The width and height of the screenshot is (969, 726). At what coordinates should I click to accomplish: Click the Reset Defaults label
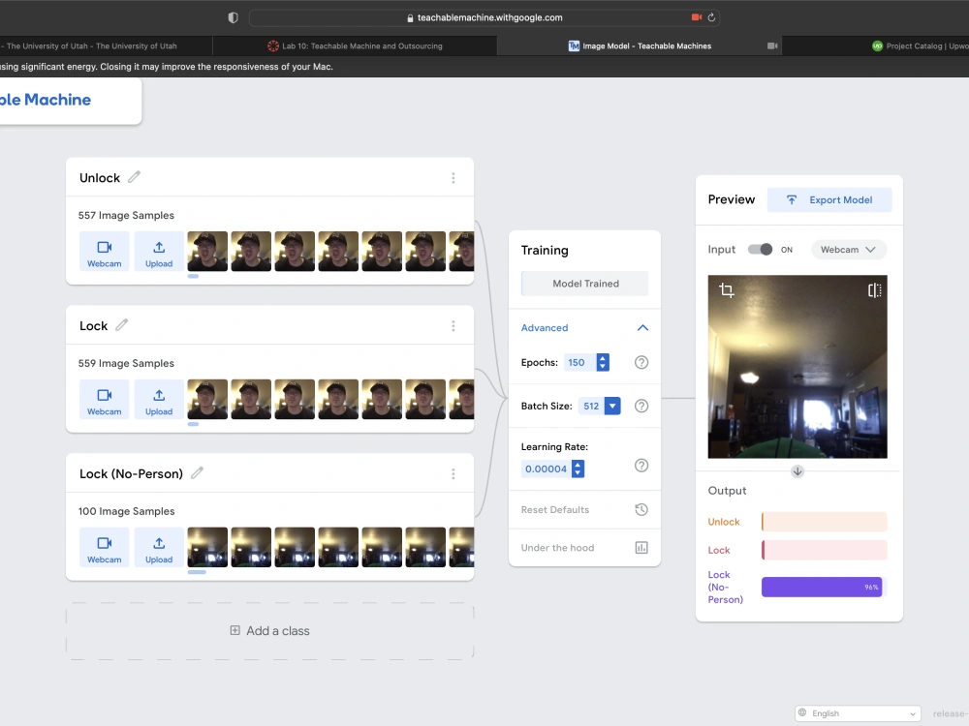(x=555, y=509)
